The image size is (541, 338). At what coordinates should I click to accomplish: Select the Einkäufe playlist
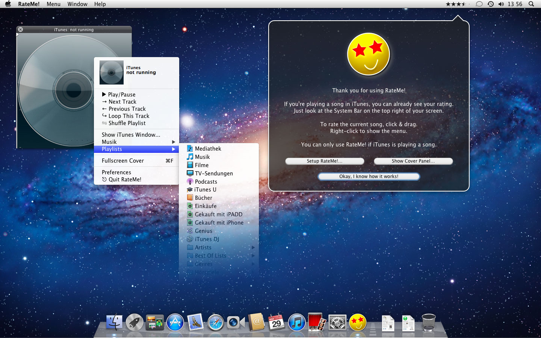click(x=219, y=206)
